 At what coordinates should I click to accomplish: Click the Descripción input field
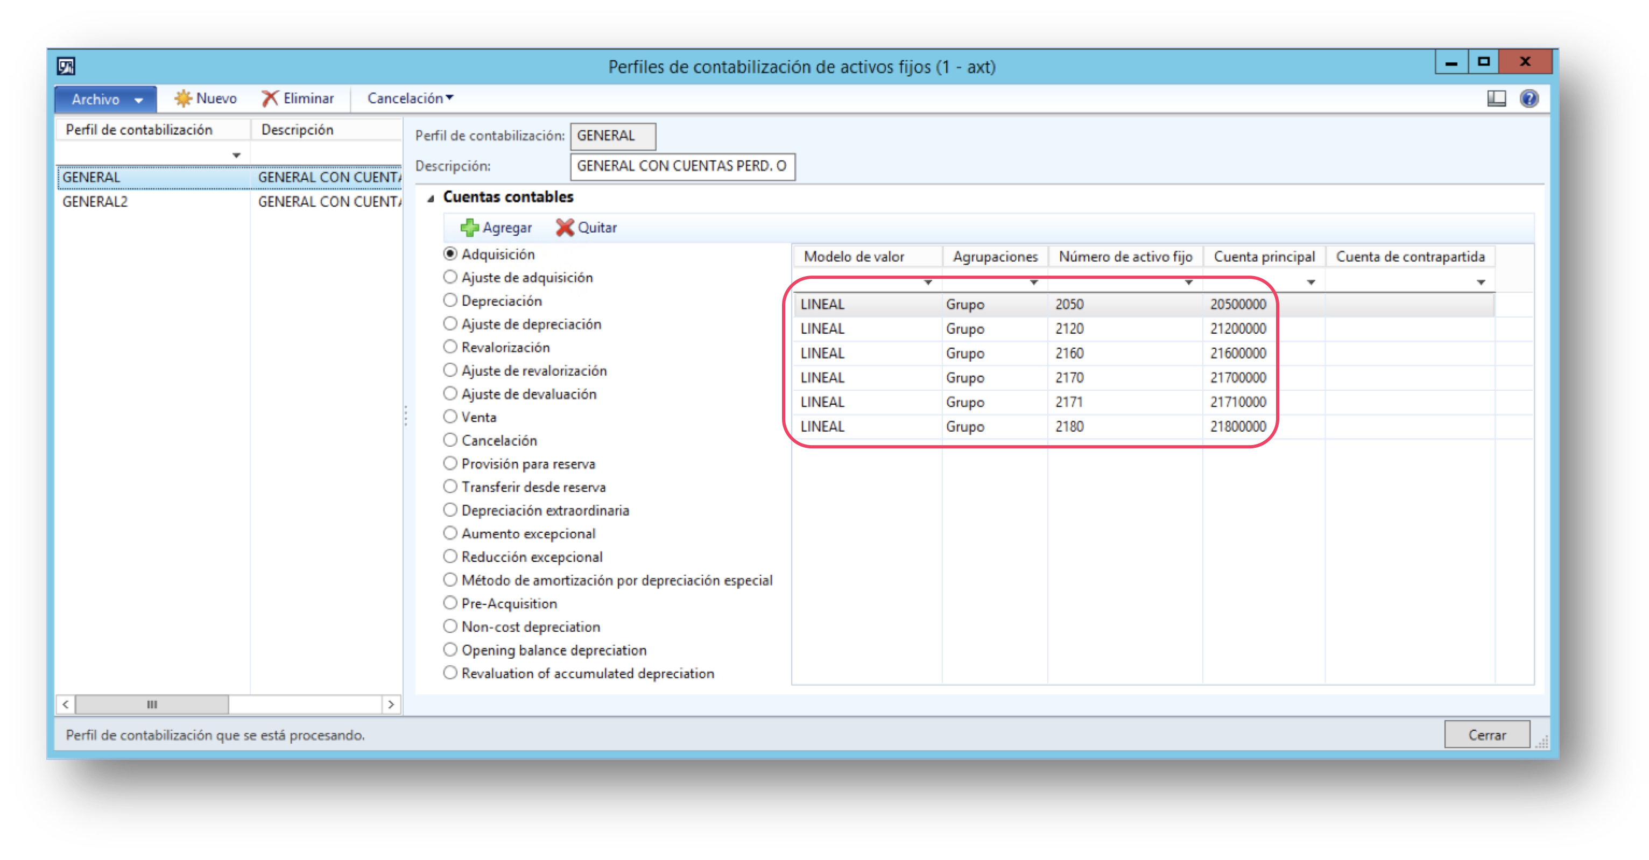pyautogui.click(x=682, y=166)
